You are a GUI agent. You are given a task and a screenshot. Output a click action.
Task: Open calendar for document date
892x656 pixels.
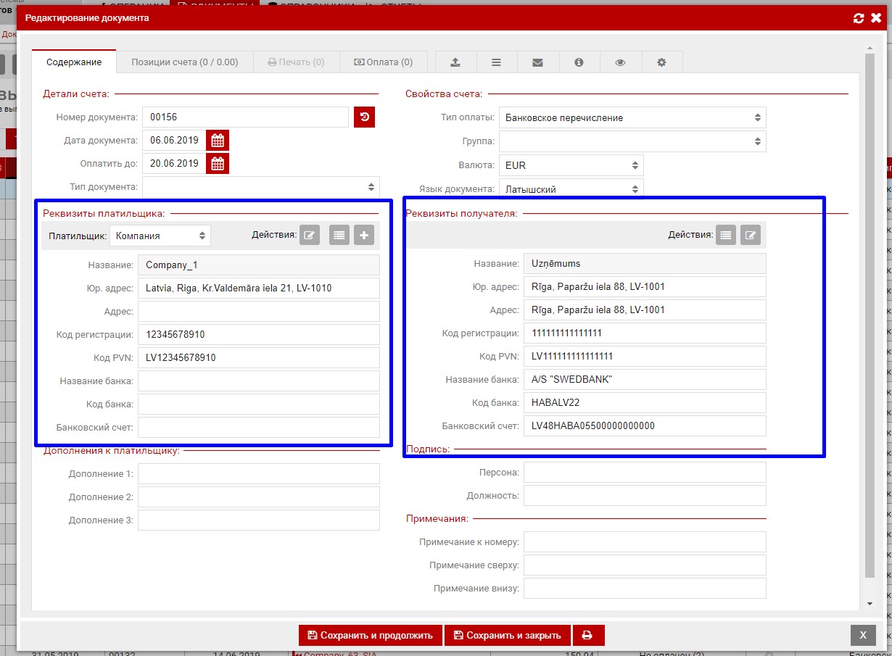point(218,141)
